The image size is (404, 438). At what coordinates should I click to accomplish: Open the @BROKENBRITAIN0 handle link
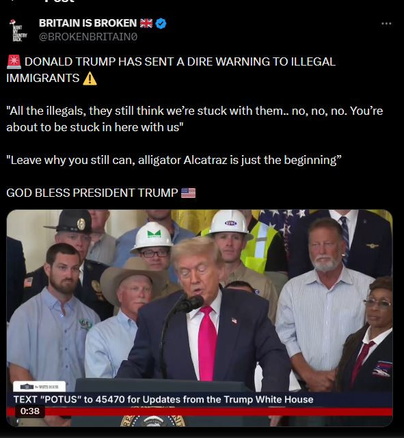88,37
